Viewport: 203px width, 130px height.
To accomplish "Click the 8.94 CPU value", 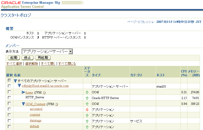I will (x=184, y=104).
